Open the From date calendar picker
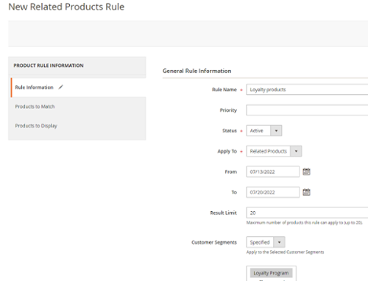Screen dimensions: 368x281 [306, 171]
